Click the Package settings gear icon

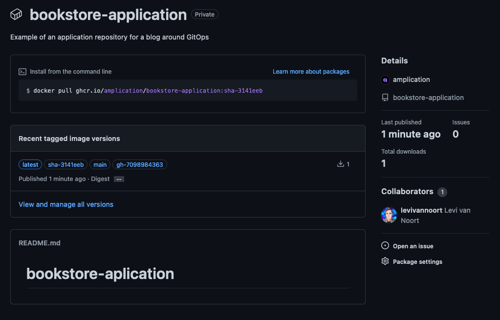[385, 261]
